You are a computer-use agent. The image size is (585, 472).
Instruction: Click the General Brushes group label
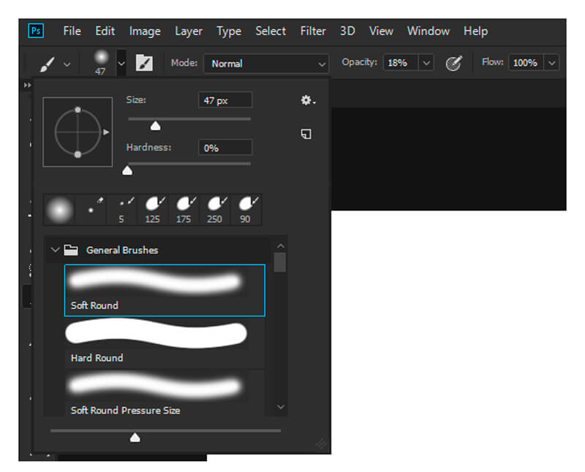click(x=122, y=250)
